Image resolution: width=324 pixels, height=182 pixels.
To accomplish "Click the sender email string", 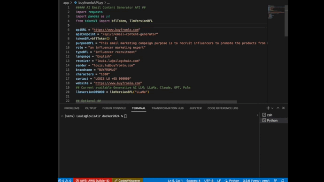I will point(113,65).
